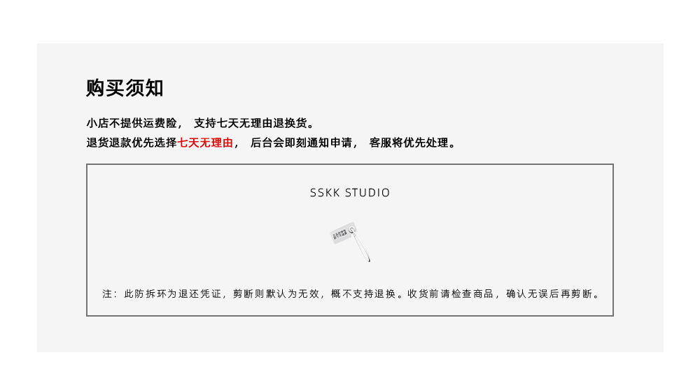
Task: Click the 购买须知 heading
Action: click(x=125, y=88)
